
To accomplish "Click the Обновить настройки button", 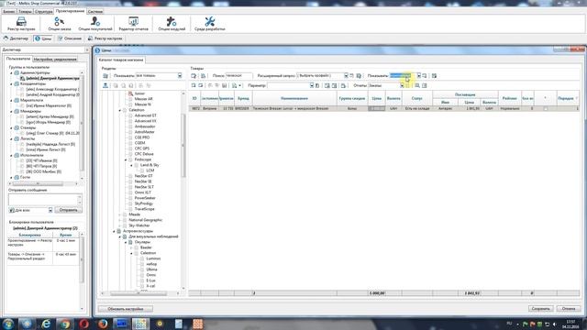I will click(x=126, y=309).
